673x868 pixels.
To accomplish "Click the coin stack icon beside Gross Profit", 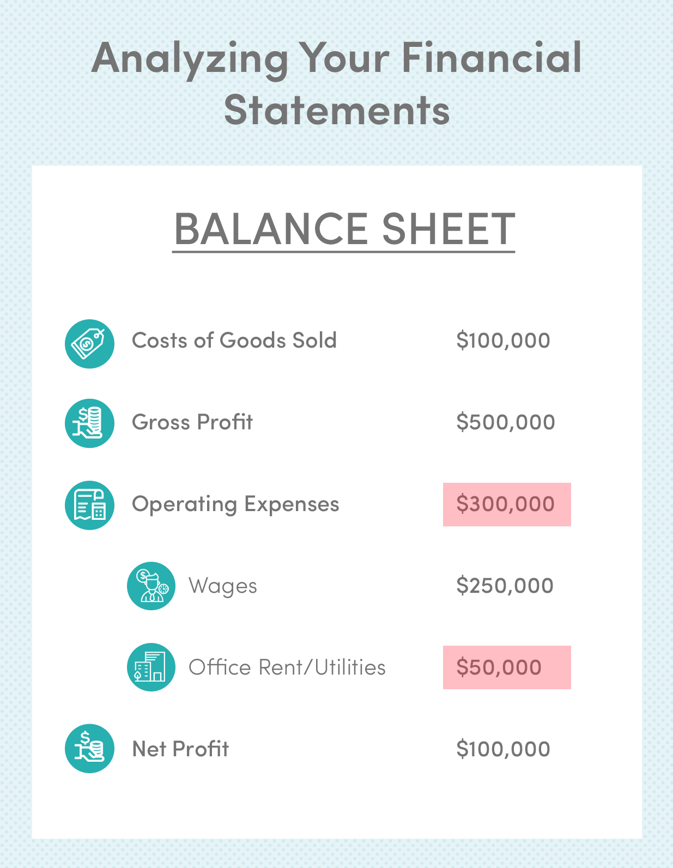I will (89, 423).
